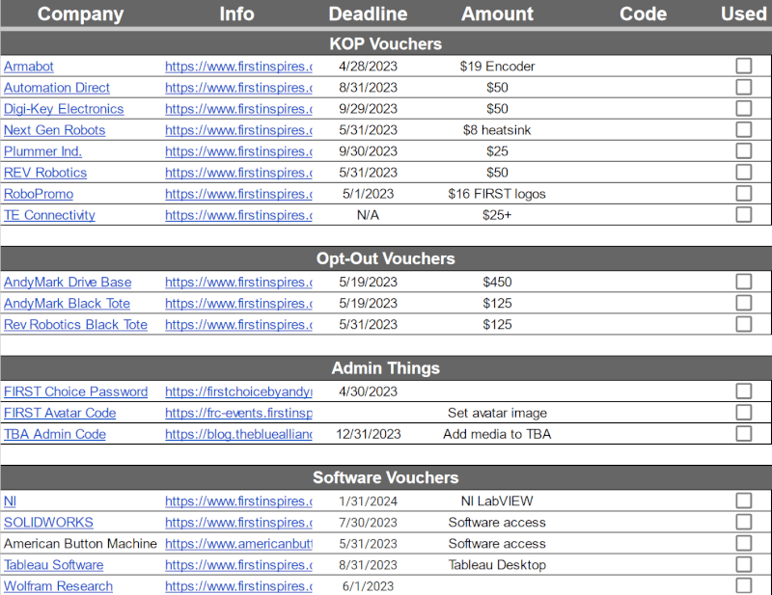772x595 pixels.
Task: Click the Admin Things section header
Action: click(386, 368)
